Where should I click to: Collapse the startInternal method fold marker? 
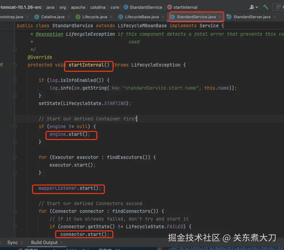(x=15, y=65)
